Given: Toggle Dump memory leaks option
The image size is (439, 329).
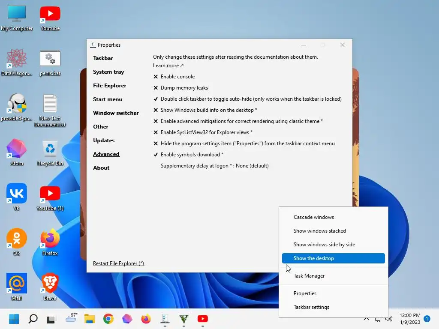Looking at the screenshot, I should [180, 88].
